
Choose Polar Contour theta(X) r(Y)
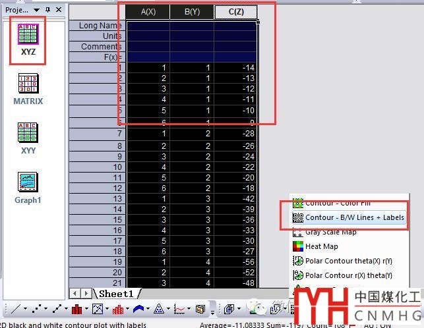pos(348,261)
